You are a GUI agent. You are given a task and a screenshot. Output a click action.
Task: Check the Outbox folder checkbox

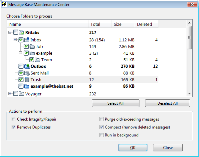tap(21, 66)
